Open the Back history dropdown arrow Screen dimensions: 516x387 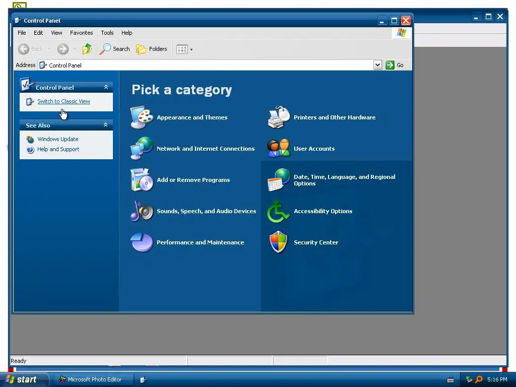(x=49, y=49)
